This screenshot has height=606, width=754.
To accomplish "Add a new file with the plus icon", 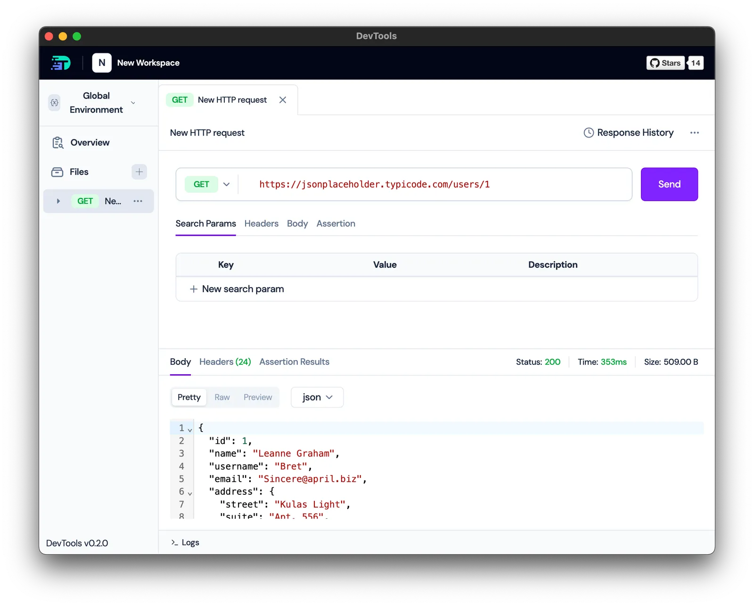I will tap(139, 172).
